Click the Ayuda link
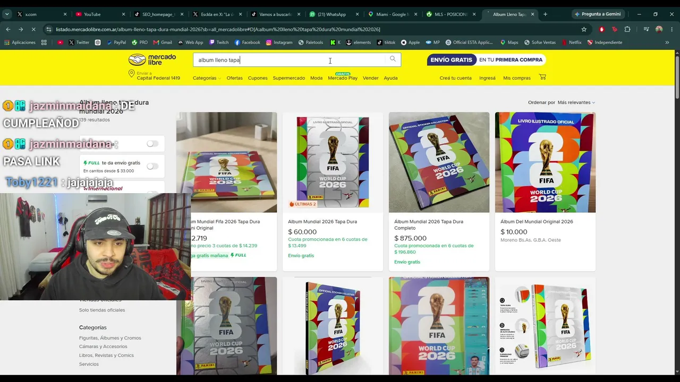This screenshot has width=680, height=382. tap(390, 78)
